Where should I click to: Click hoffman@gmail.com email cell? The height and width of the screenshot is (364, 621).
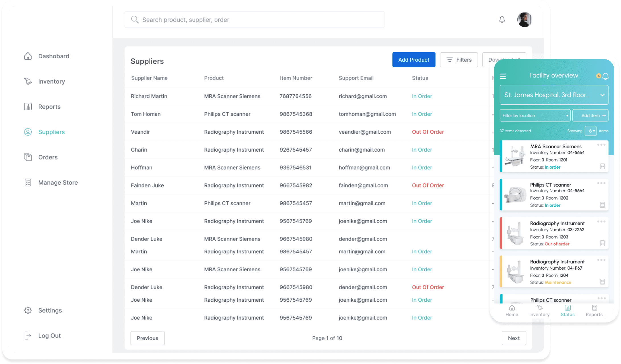364,168
